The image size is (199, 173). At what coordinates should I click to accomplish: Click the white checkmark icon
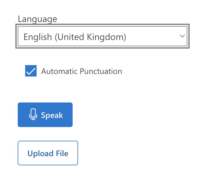pos(31,71)
